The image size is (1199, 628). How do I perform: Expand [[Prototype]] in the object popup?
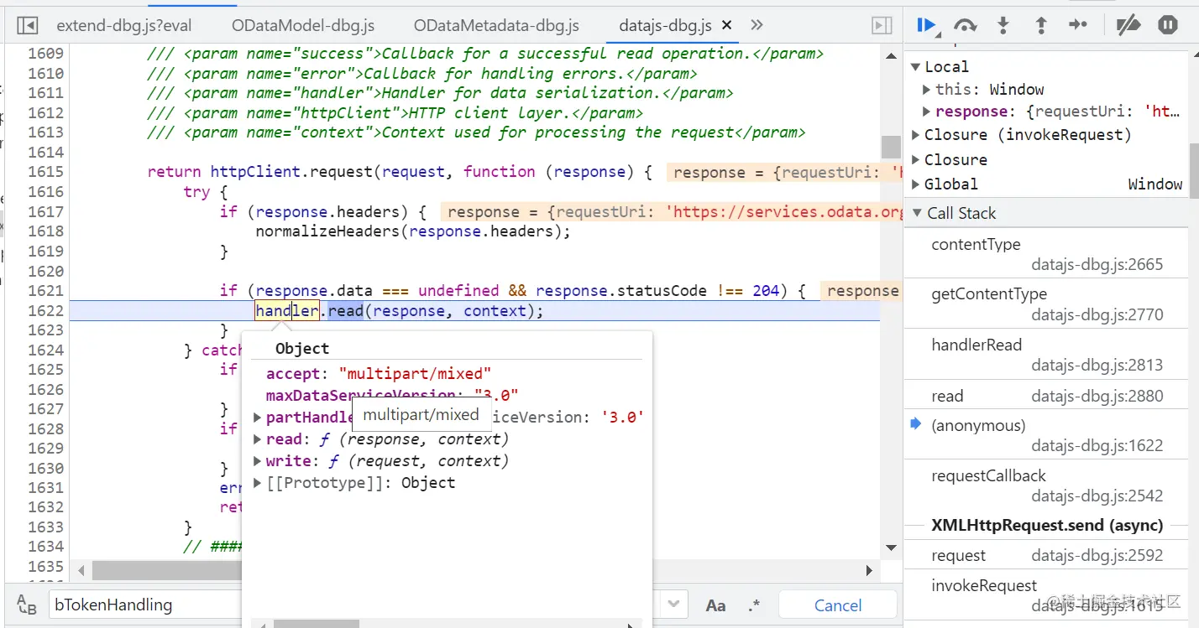pos(258,482)
